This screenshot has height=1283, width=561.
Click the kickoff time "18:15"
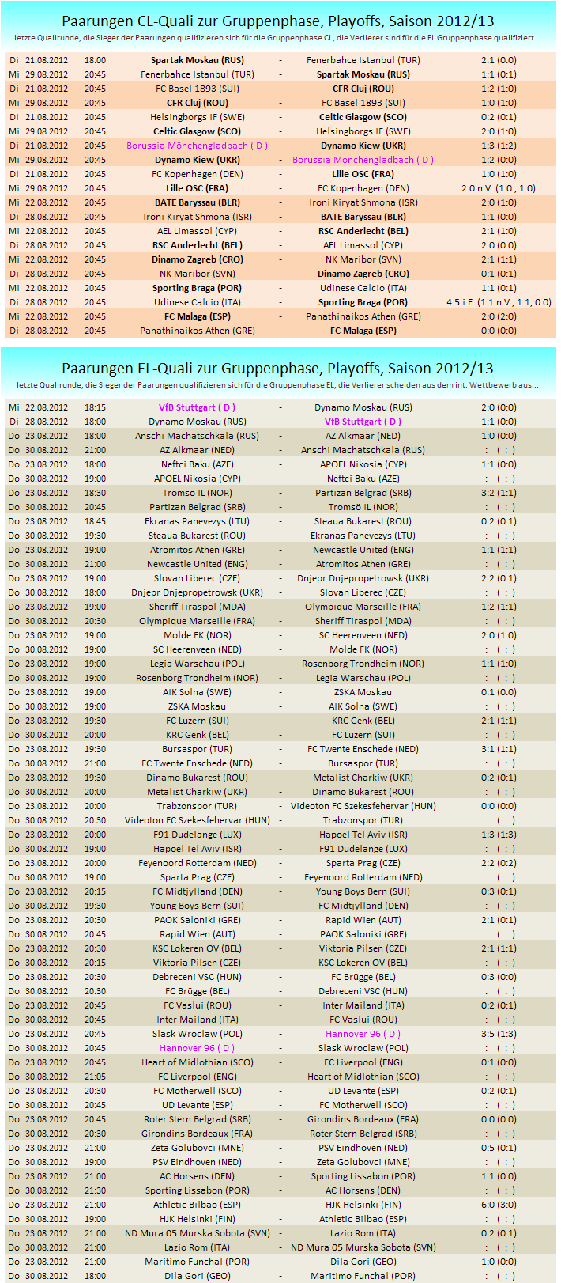tap(95, 407)
